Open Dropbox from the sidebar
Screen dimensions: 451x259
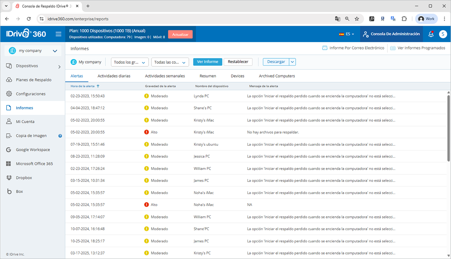pos(24,178)
